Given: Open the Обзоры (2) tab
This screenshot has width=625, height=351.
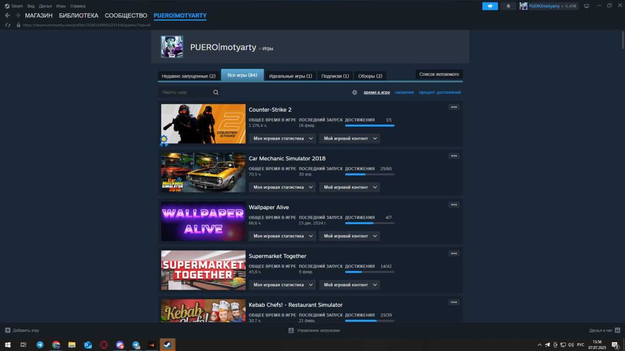Looking at the screenshot, I should coord(370,76).
